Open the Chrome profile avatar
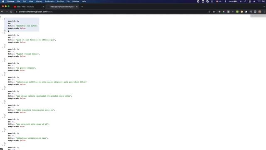 pos(259,12)
